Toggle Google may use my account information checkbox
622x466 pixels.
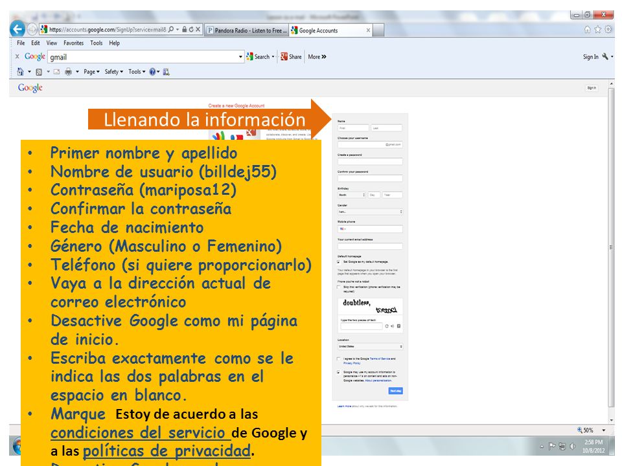tap(338, 373)
